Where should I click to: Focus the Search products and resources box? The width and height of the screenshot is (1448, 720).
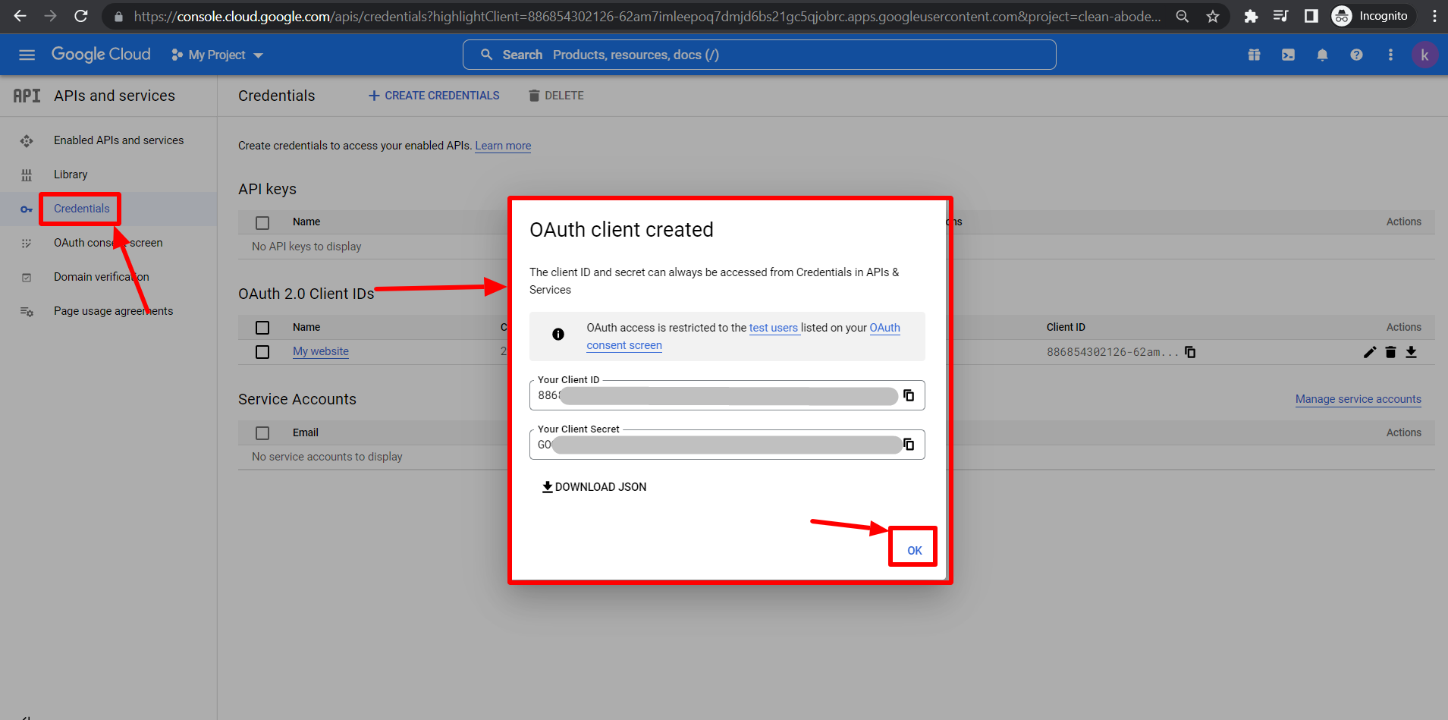coord(759,55)
